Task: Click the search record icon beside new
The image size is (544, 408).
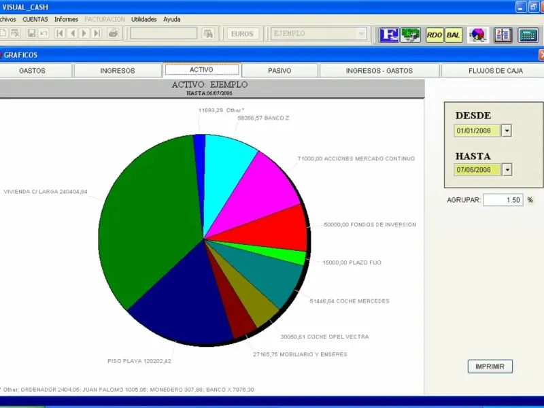Action: click(15, 33)
